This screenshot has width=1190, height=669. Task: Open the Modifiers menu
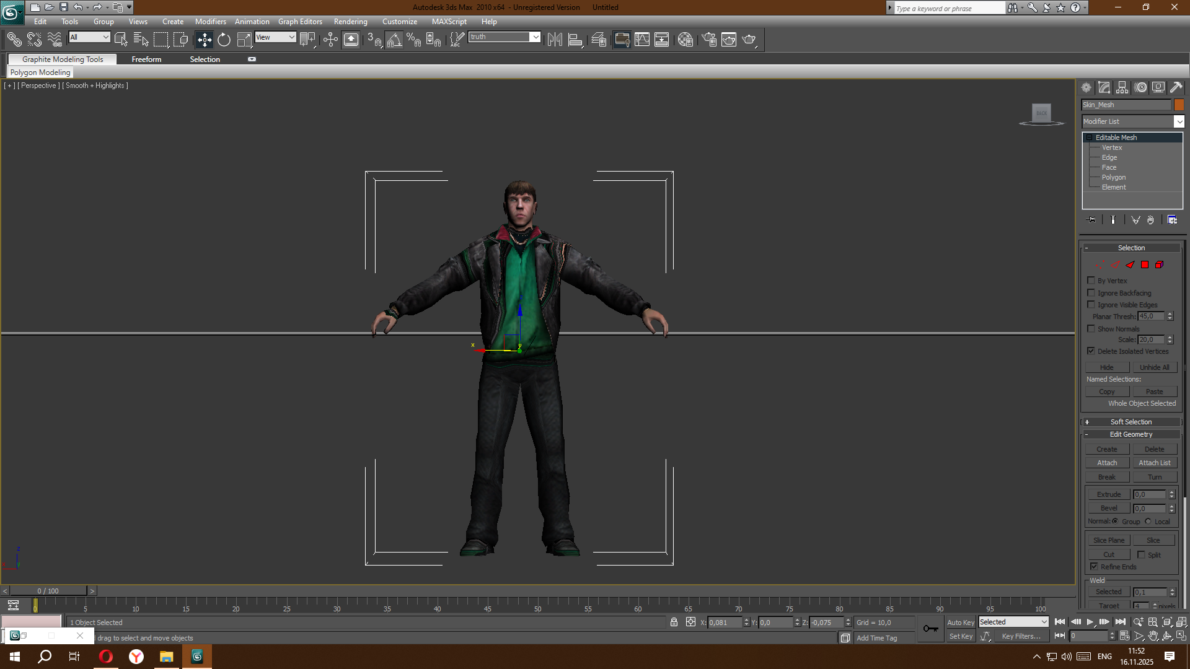tap(210, 22)
